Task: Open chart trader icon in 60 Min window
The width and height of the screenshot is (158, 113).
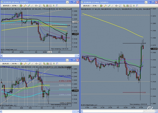Action: [x=44, y=6]
